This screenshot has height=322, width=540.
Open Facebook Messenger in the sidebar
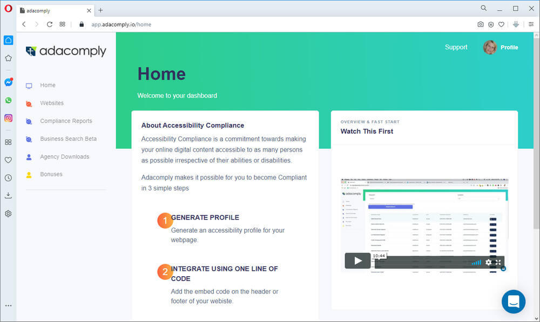click(8, 82)
